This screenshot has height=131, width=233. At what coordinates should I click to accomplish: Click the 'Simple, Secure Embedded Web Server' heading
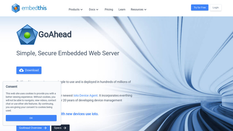(68, 53)
